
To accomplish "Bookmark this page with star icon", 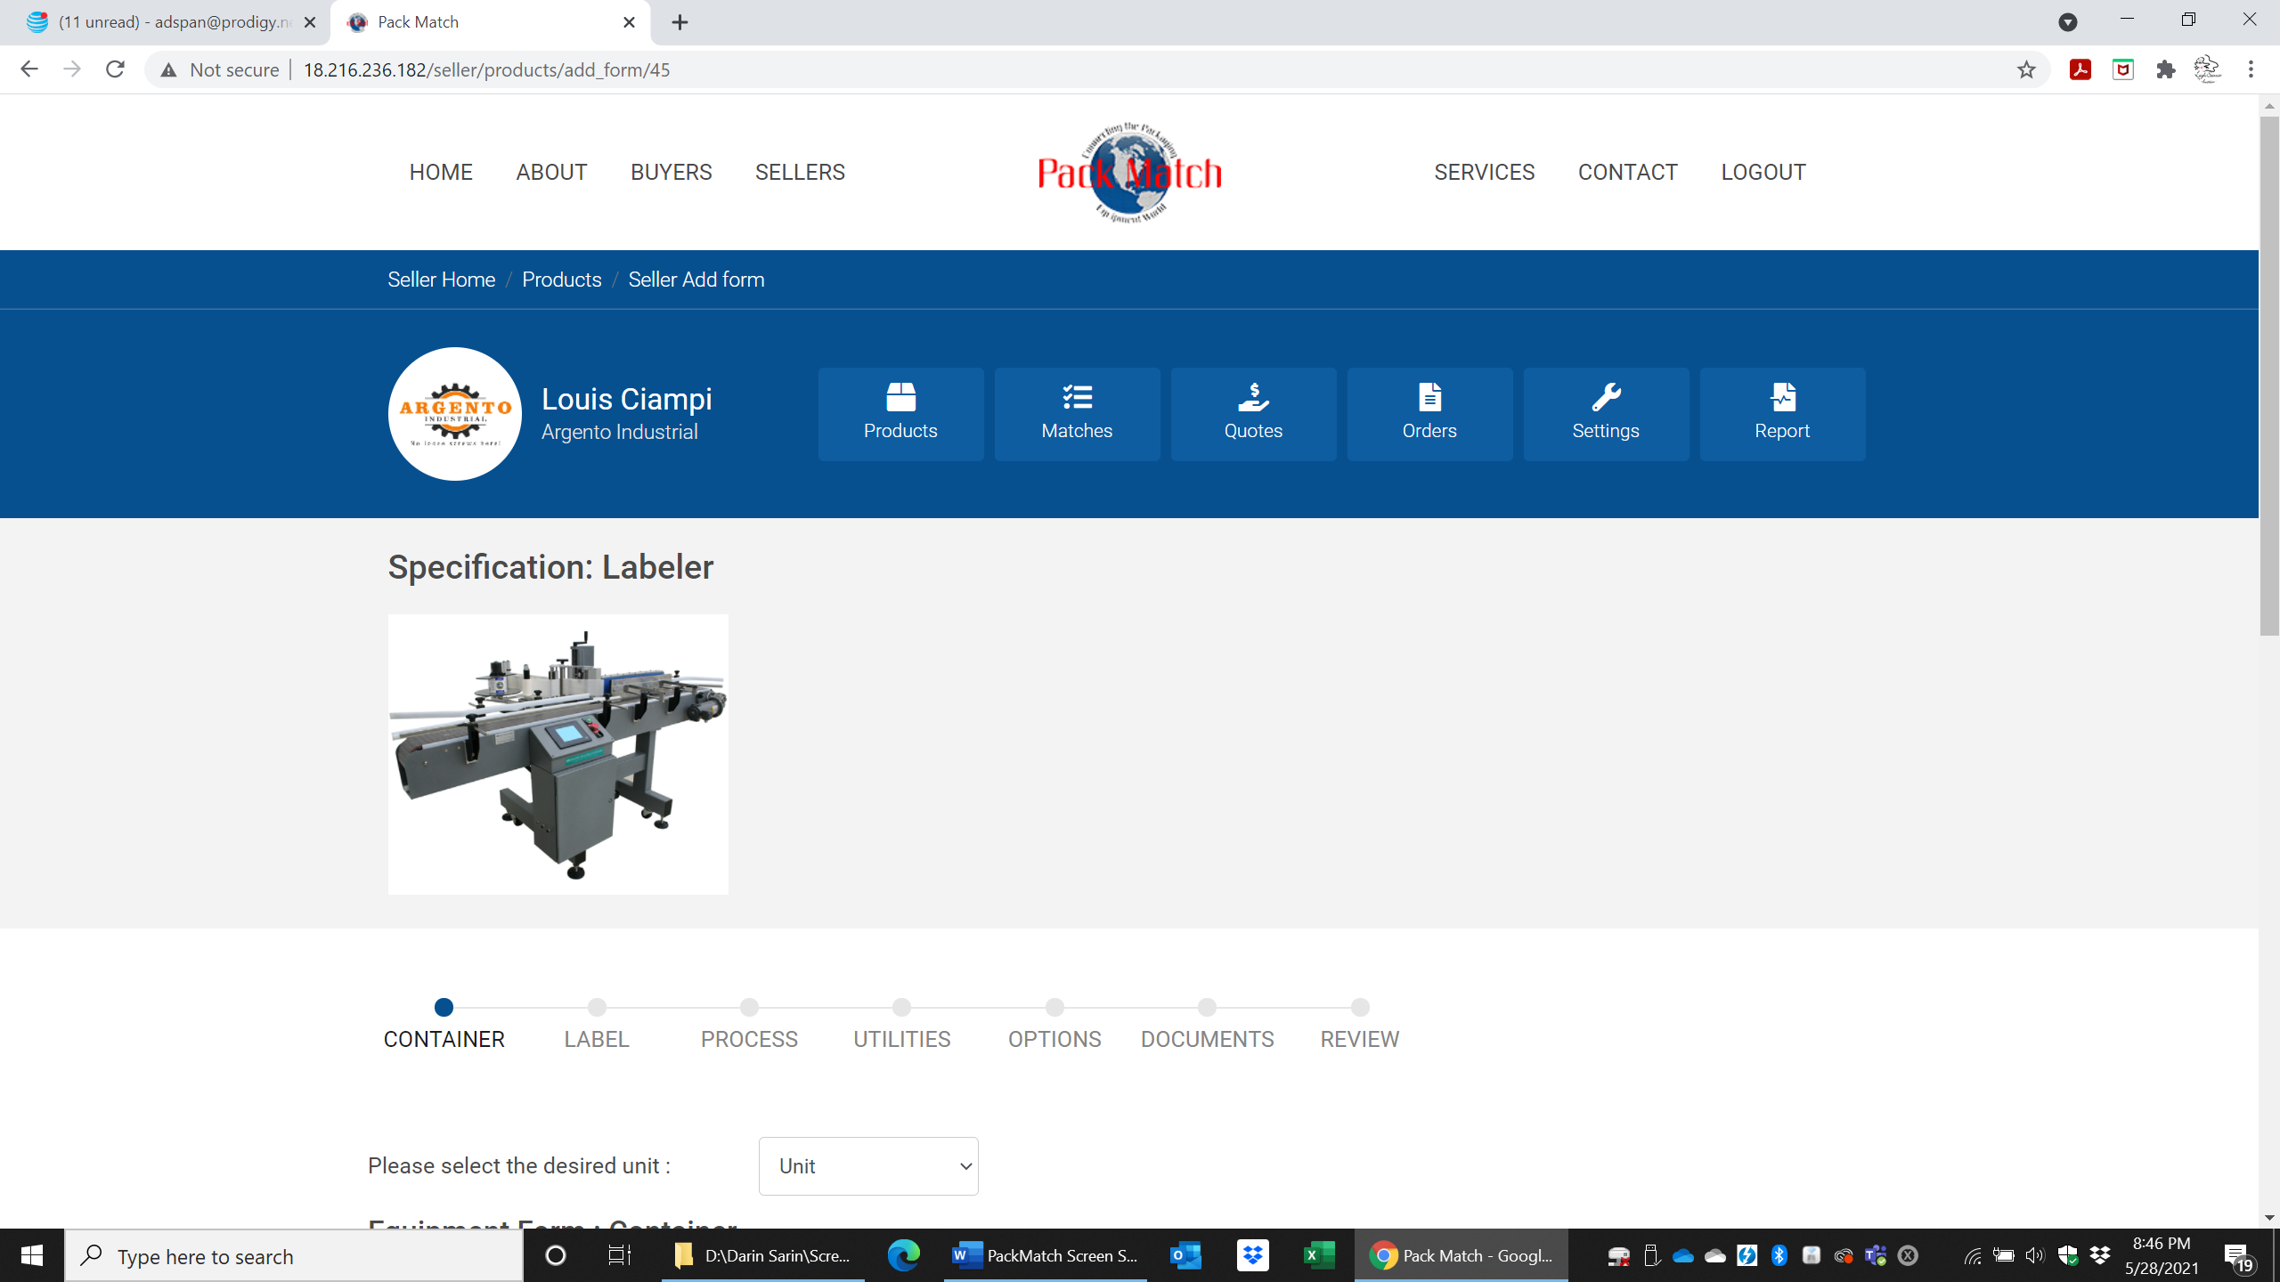I will 2026,69.
